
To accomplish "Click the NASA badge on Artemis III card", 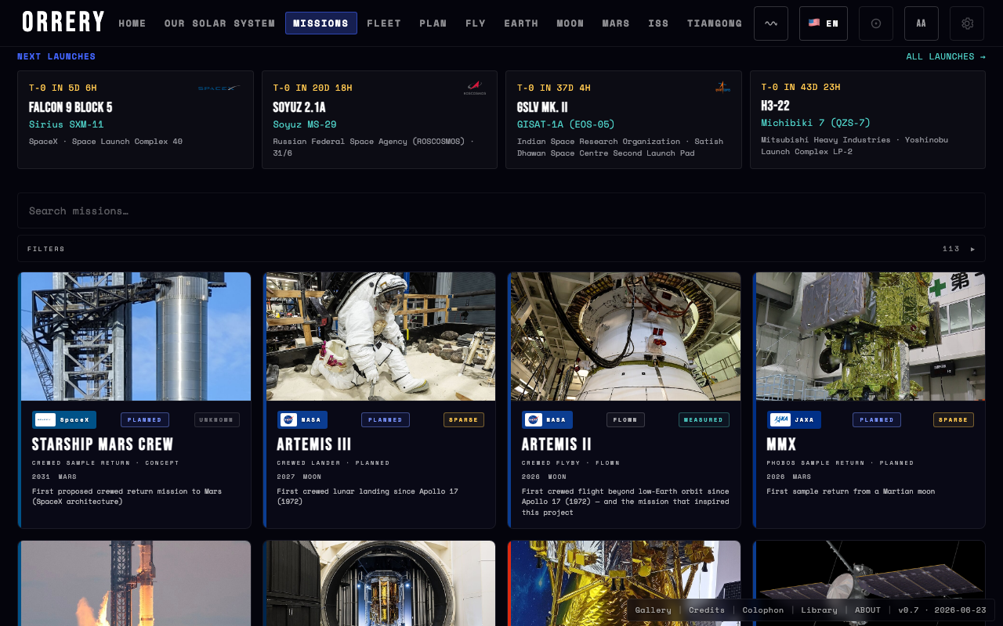I will click(x=302, y=420).
